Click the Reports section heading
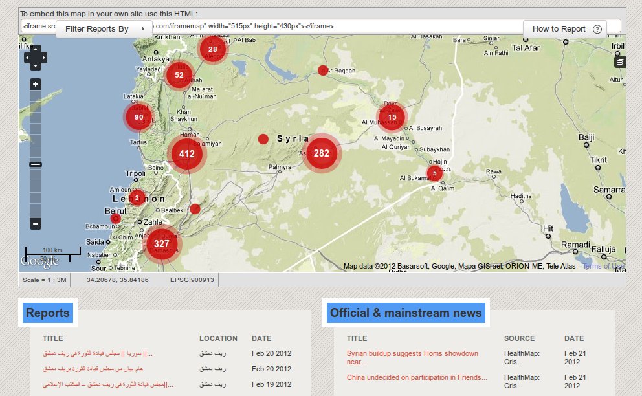The height and width of the screenshot is (396, 642). [x=47, y=313]
